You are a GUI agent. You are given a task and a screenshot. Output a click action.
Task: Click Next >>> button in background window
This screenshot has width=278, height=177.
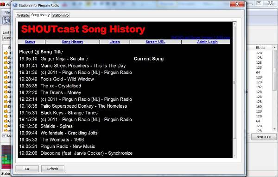tap(264, 137)
